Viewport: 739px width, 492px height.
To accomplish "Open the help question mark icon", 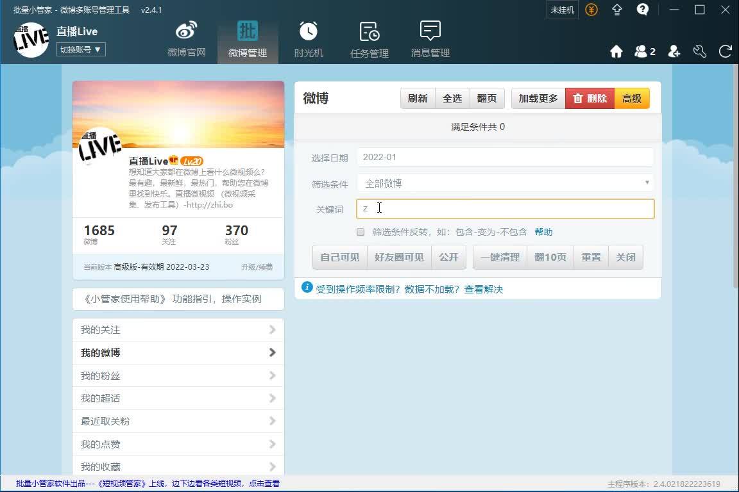I will 642,10.
